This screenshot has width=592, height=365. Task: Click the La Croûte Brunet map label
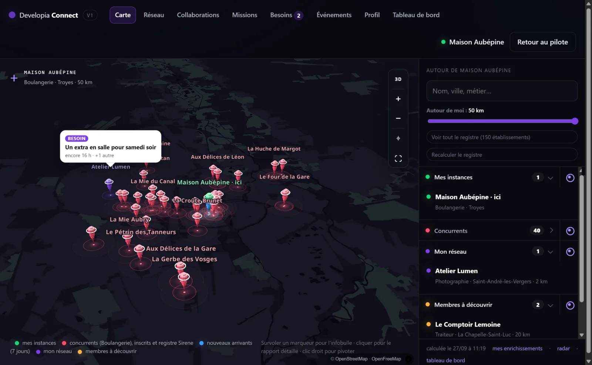pyautogui.click(x=198, y=200)
